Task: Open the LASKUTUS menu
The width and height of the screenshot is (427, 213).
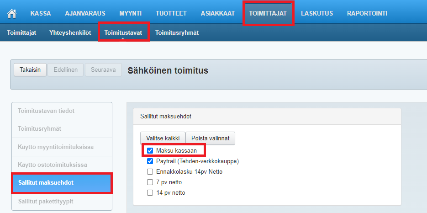Action: click(x=317, y=14)
